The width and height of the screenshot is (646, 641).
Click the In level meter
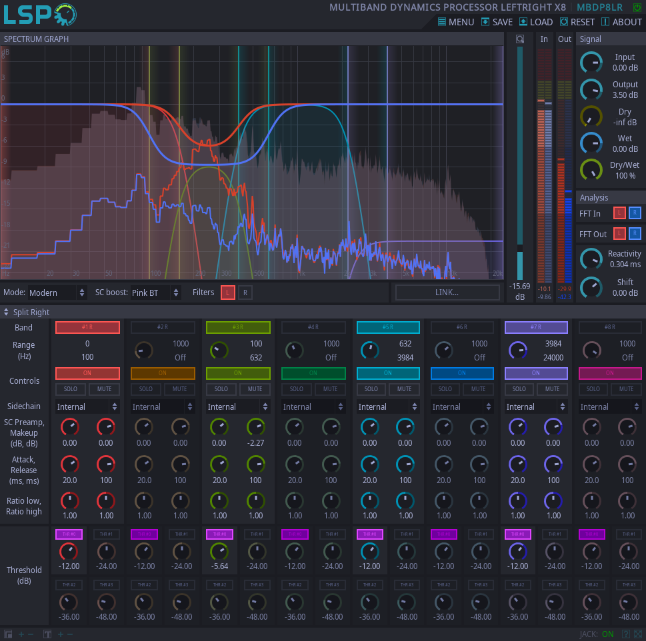tap(544, 165)
